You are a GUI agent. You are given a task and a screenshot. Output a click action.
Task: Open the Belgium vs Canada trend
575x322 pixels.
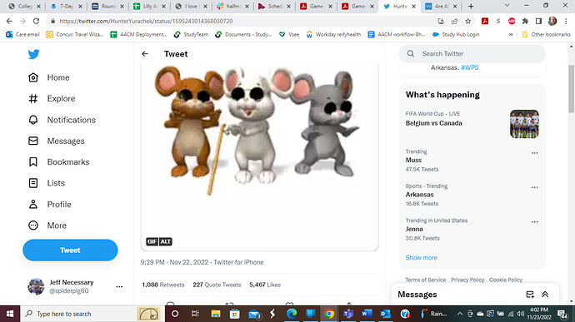click(434, 123)
